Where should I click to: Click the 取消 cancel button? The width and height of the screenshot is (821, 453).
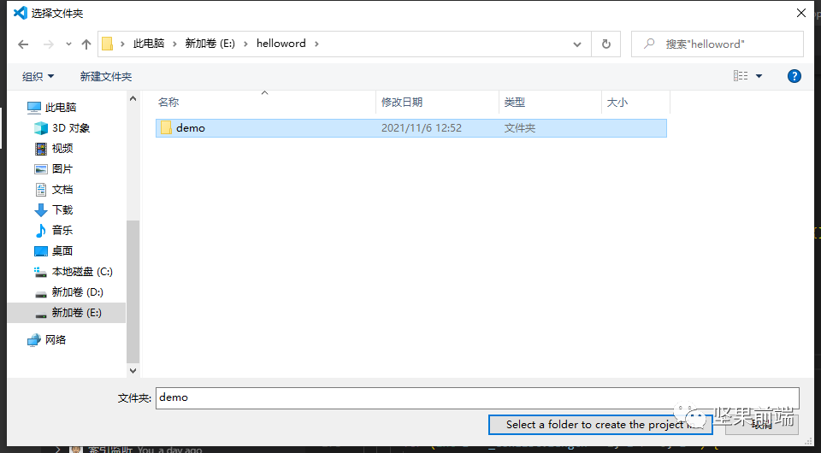(x=762, y=425)
